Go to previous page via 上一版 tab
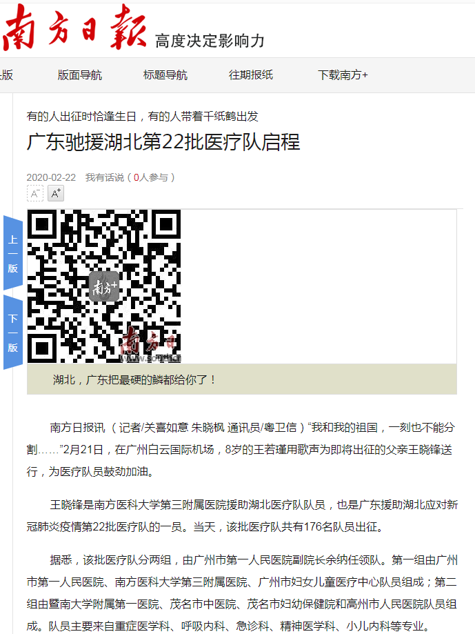Image resolution: width=475 pixels, height=634 pixels. point(13,253)
